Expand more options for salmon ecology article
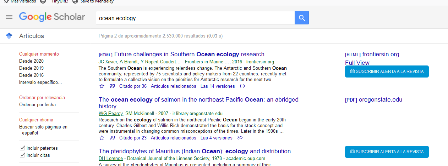 (x=240, y=138)
